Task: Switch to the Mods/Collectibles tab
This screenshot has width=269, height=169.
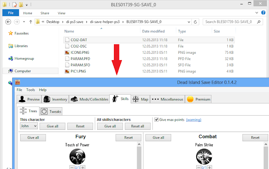Action: click(89, 99)
